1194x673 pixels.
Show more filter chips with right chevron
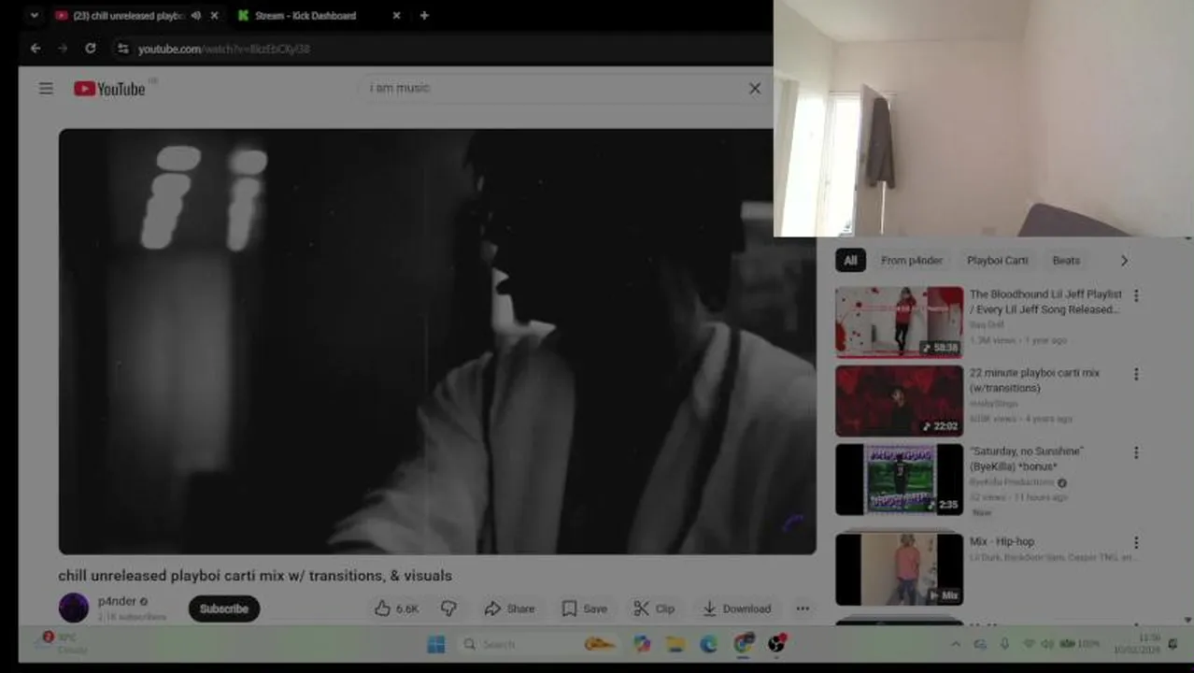(x=1124, y=261)
